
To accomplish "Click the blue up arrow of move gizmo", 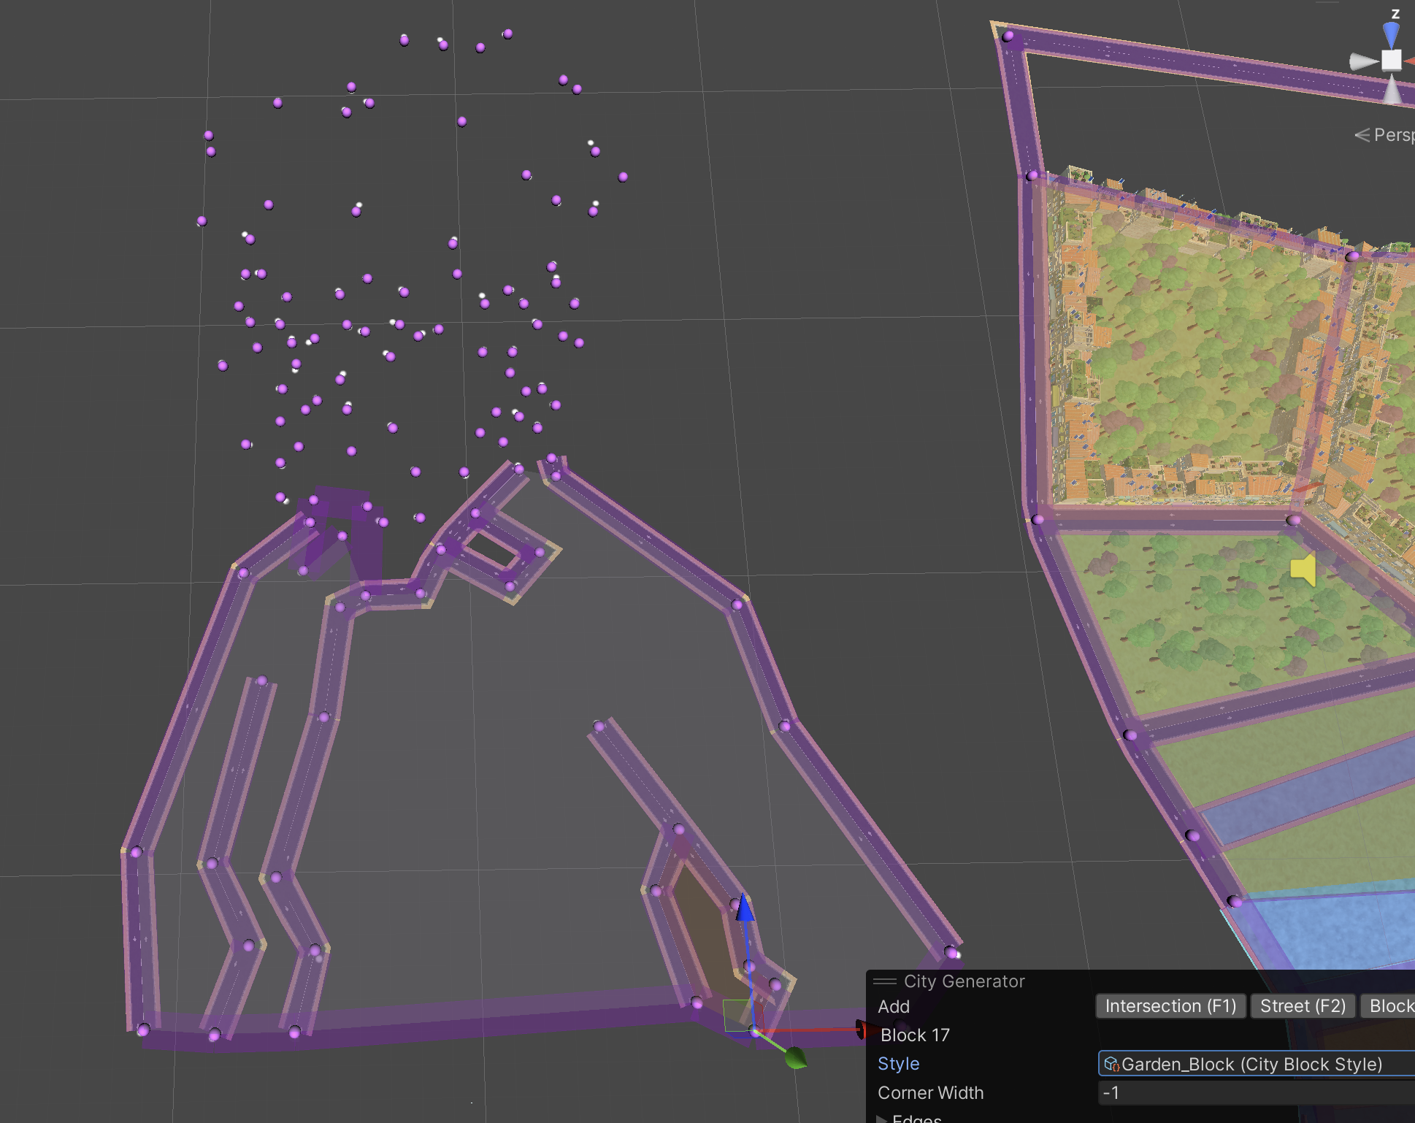I will (x=745, y=908).
